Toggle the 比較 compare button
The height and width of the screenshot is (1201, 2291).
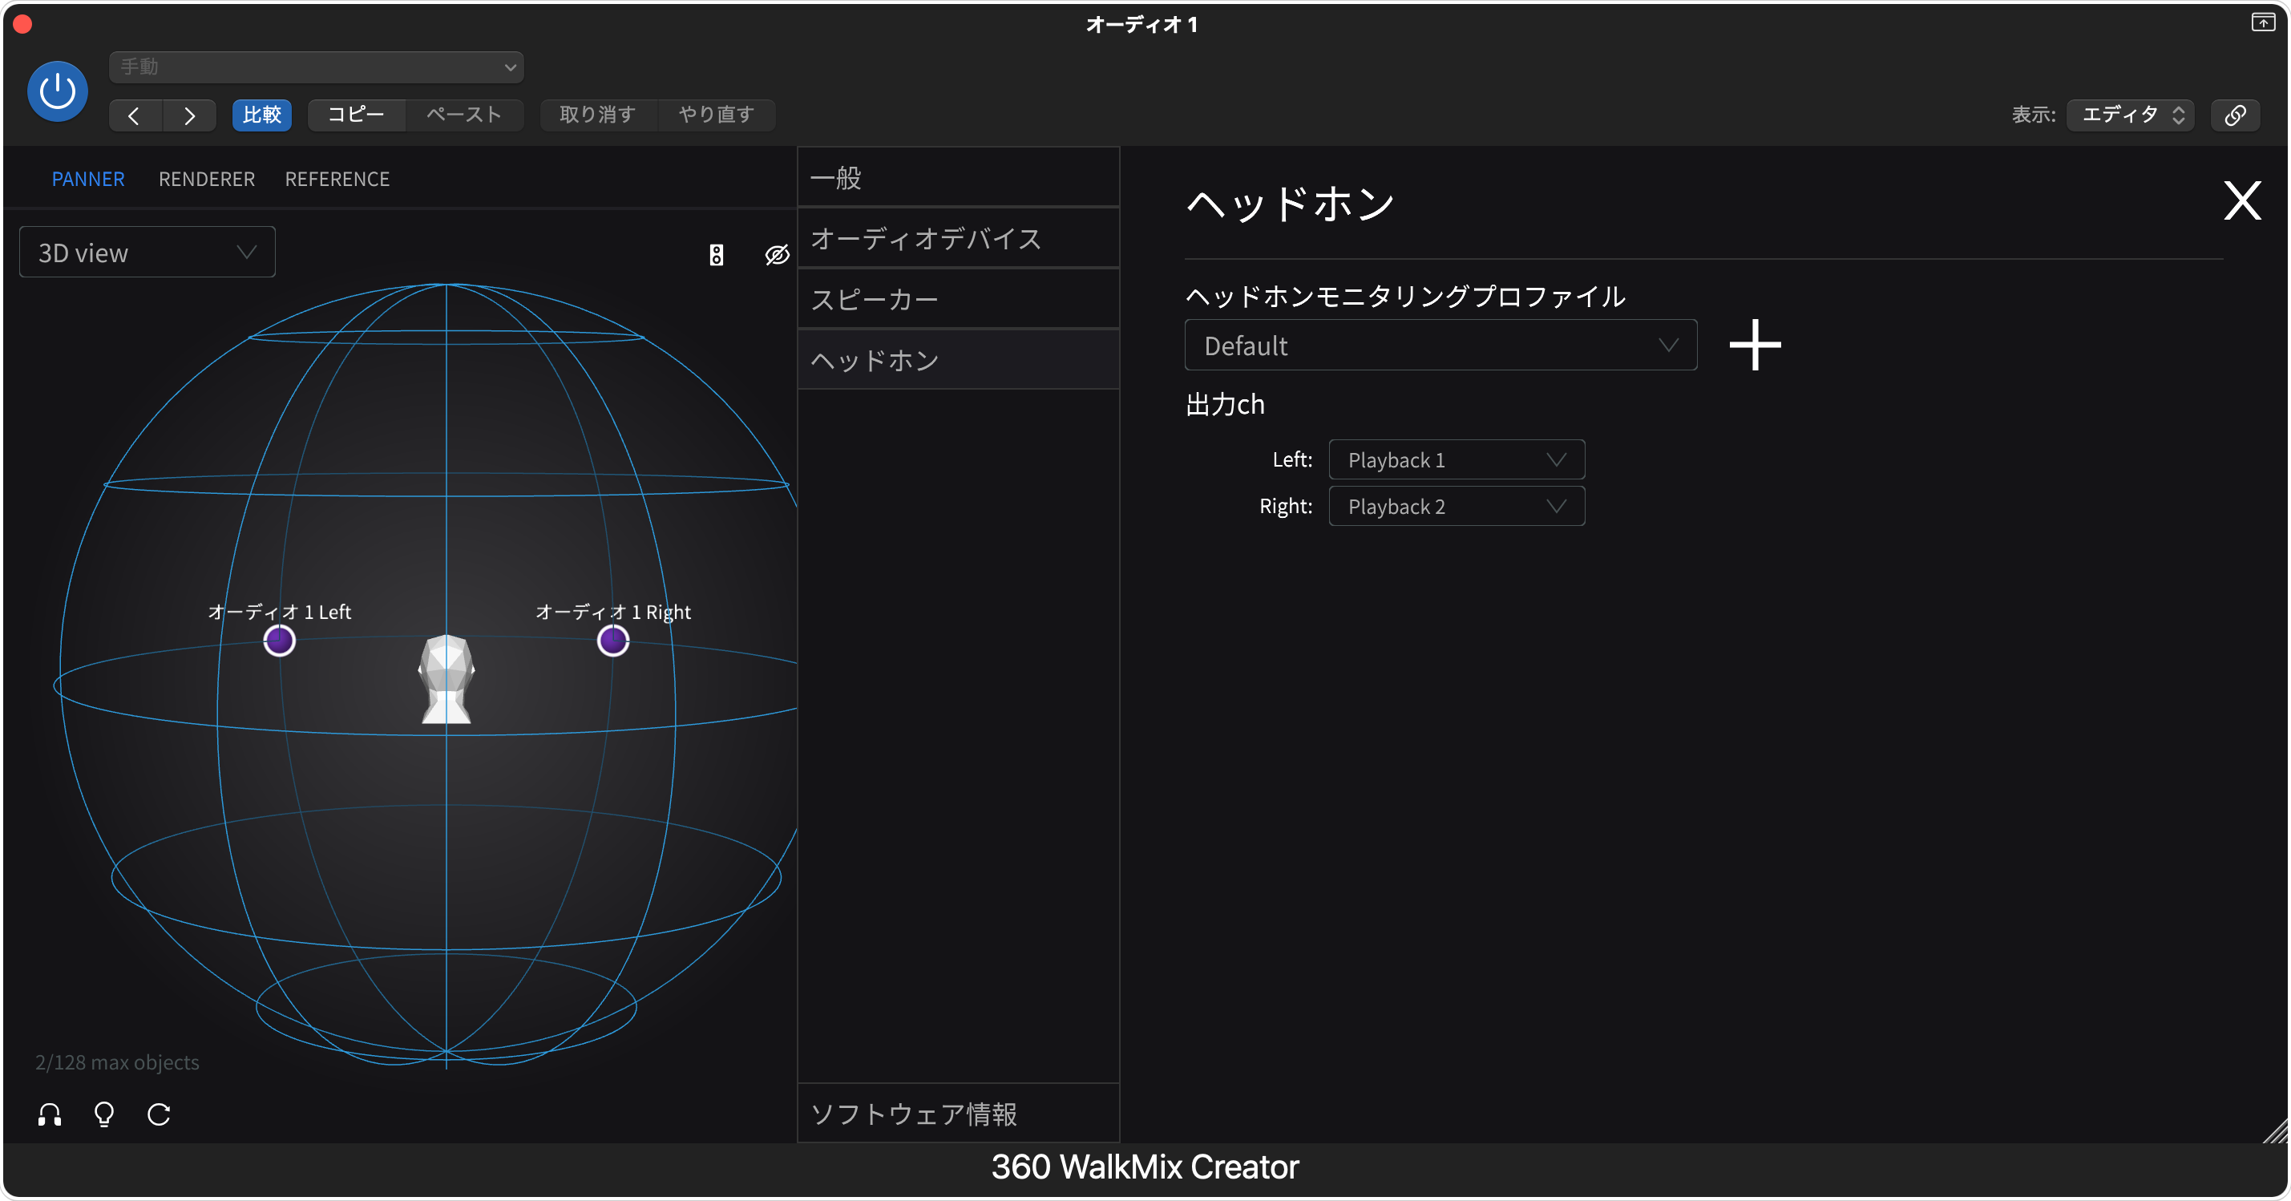coord(261,115)
